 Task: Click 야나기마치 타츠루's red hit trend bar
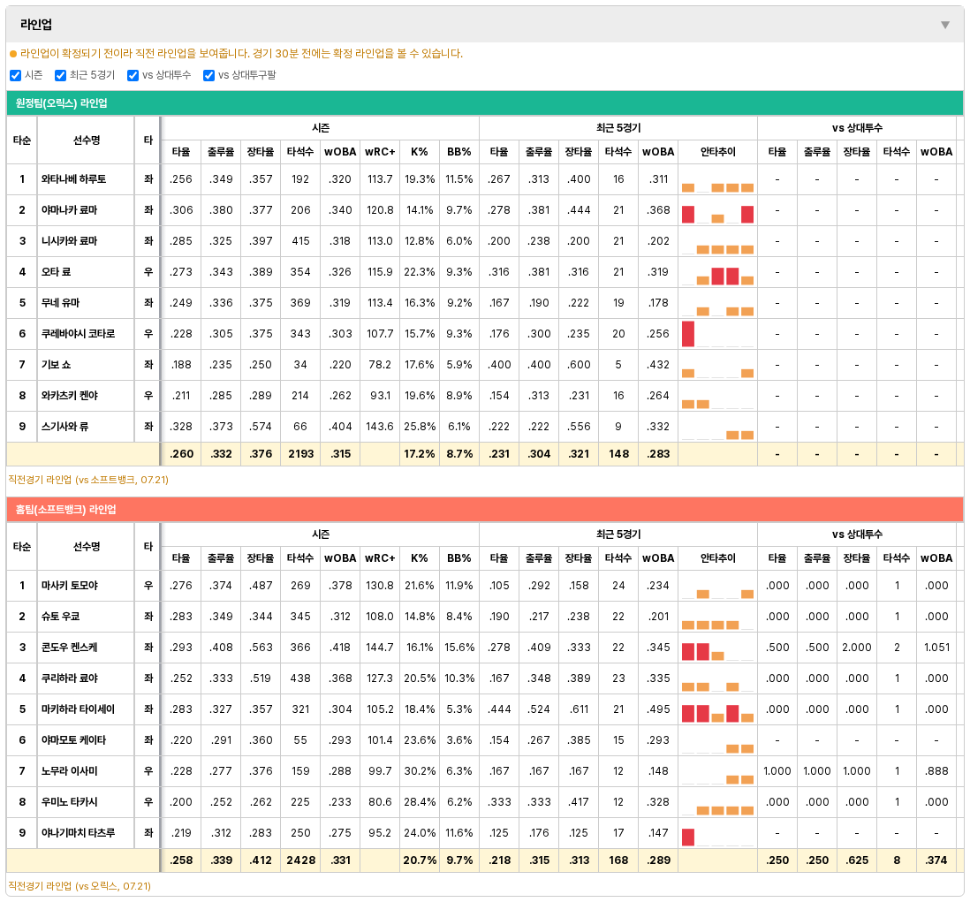pos(688,837)
